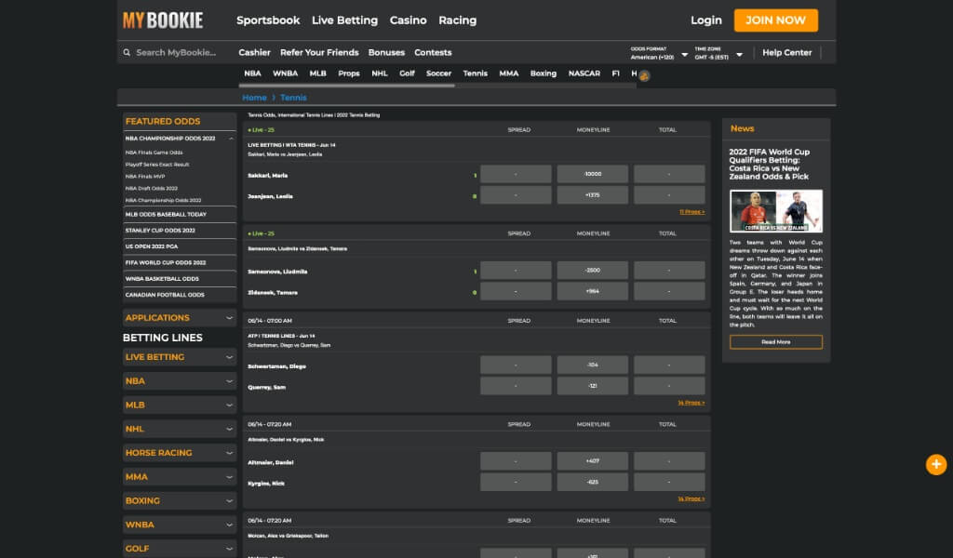
Task: Select Jeanjean moneyline +1375
Action: 593,195
